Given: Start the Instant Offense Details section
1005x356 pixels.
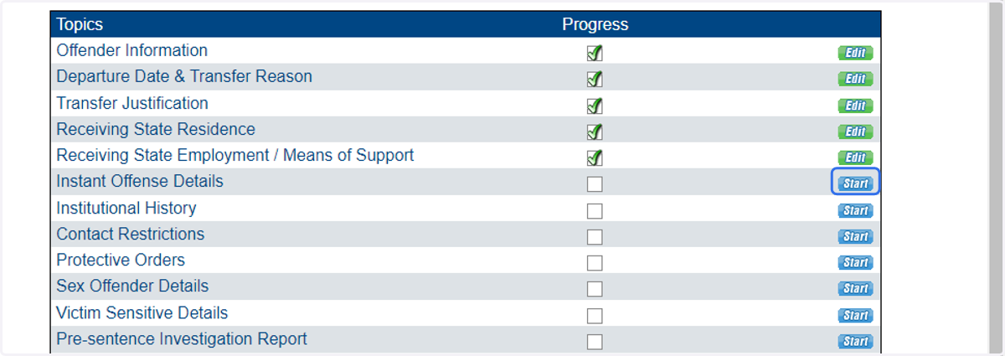Looking at the screenshot, I should (x=855, y=183).
